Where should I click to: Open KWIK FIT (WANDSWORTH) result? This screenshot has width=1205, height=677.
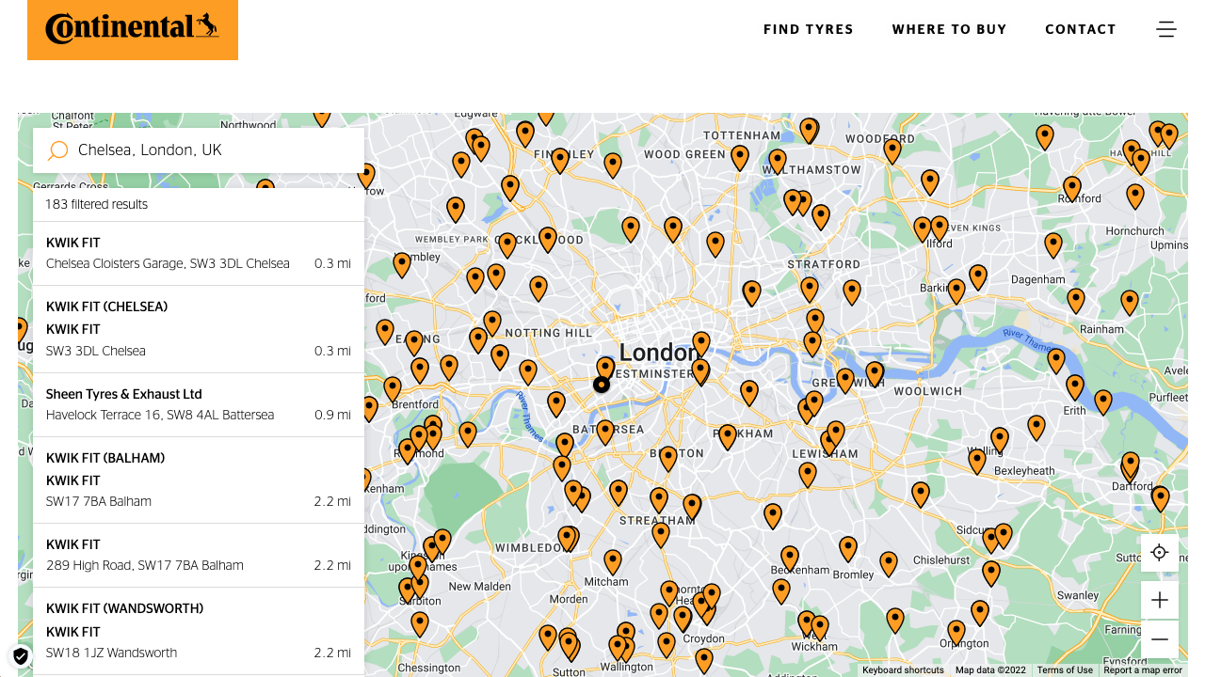point(199,631)
